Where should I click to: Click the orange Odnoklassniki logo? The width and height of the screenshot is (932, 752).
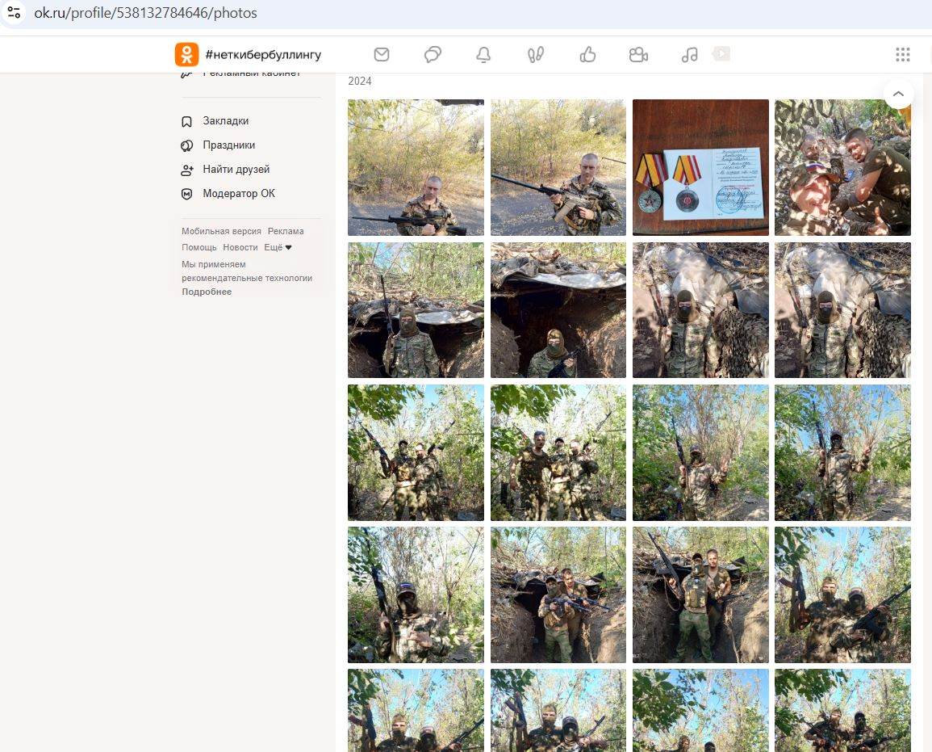[x=186, y=54]
